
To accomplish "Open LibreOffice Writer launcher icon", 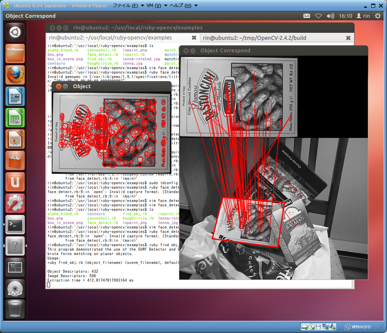I will click(x=15, y=96).
